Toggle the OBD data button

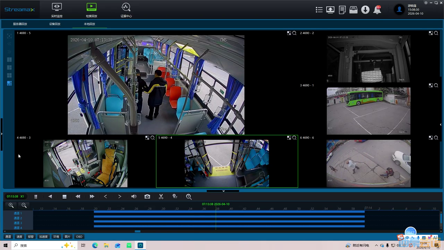point(79,237)
